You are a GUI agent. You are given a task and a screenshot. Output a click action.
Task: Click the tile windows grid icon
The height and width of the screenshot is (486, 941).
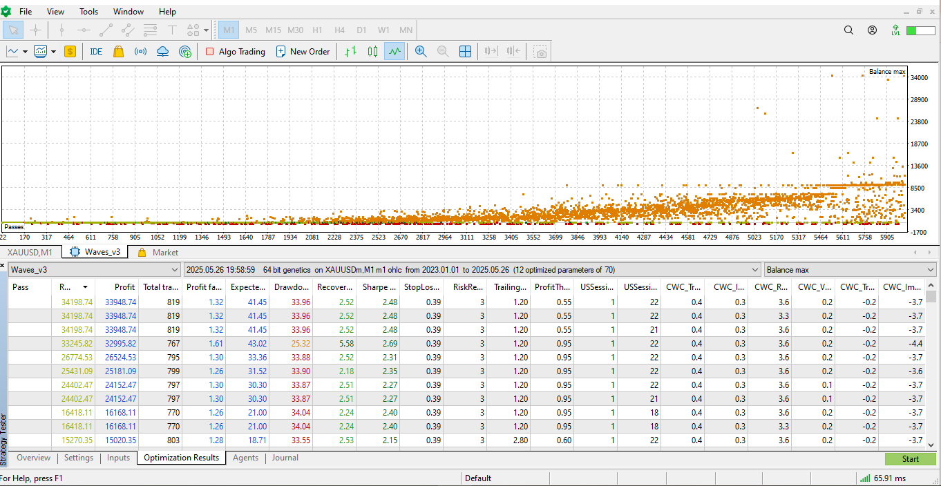466,52
